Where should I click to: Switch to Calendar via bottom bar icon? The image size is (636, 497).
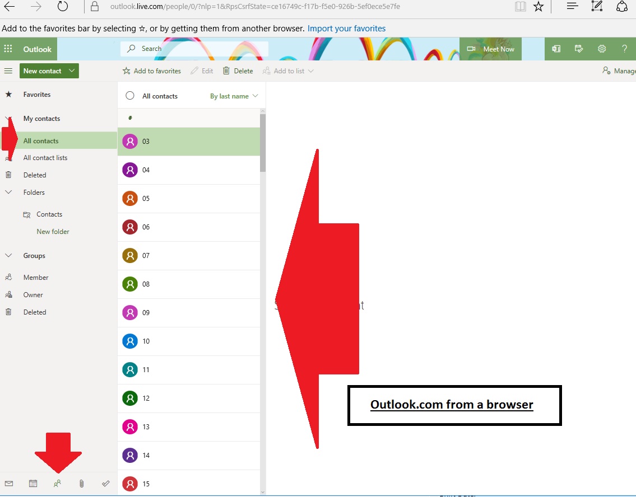point(33,484)
